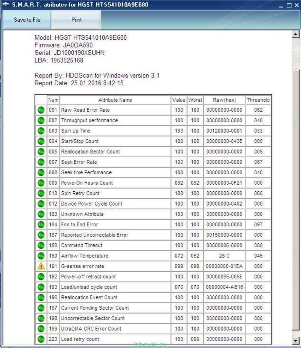Click green status icon for Seek Error Rate
The width and height of the screenshot is (301, 348).
(41, 162)
